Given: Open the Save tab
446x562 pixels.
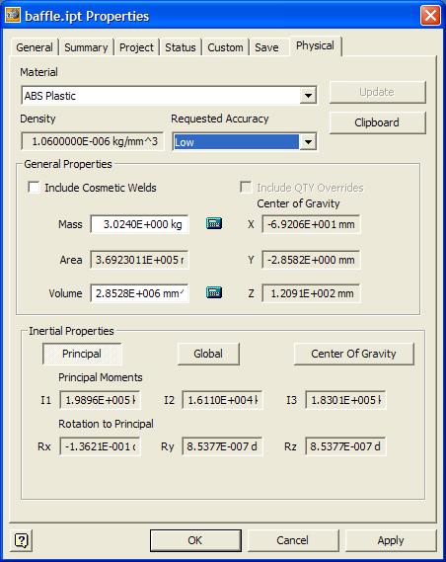Looking at the screenshot, I should (266, 47).
